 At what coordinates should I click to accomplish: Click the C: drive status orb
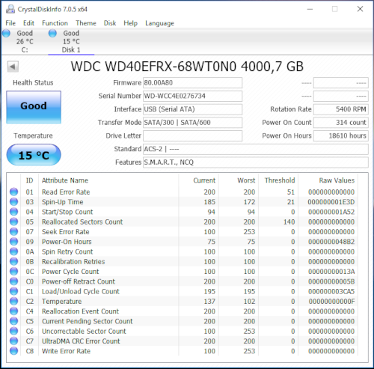[x=6, y=33]
